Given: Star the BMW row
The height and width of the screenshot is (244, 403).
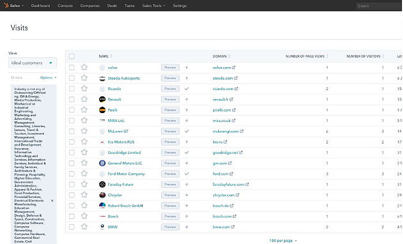Looking at the screenshot, I should tap(84, 227).
